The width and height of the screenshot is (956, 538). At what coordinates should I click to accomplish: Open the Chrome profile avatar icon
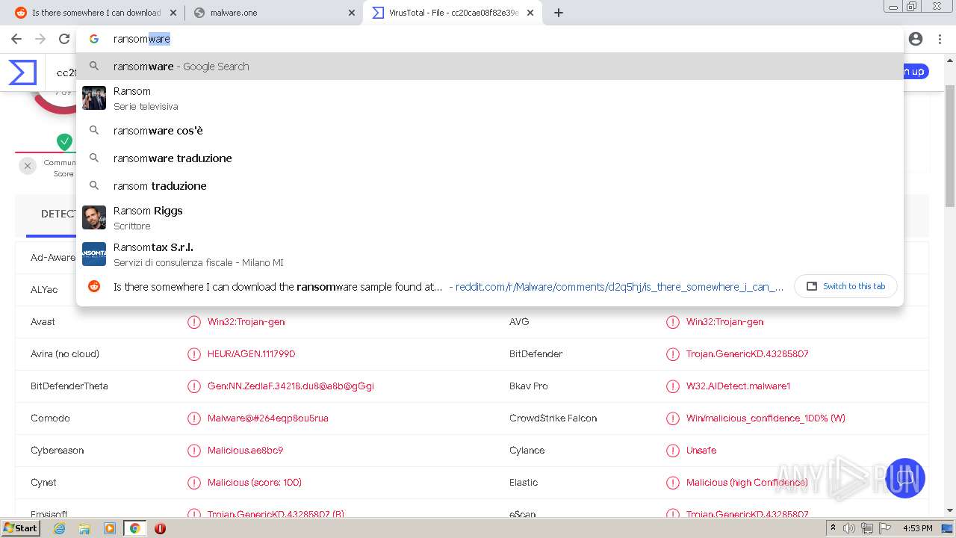[916, 39]
